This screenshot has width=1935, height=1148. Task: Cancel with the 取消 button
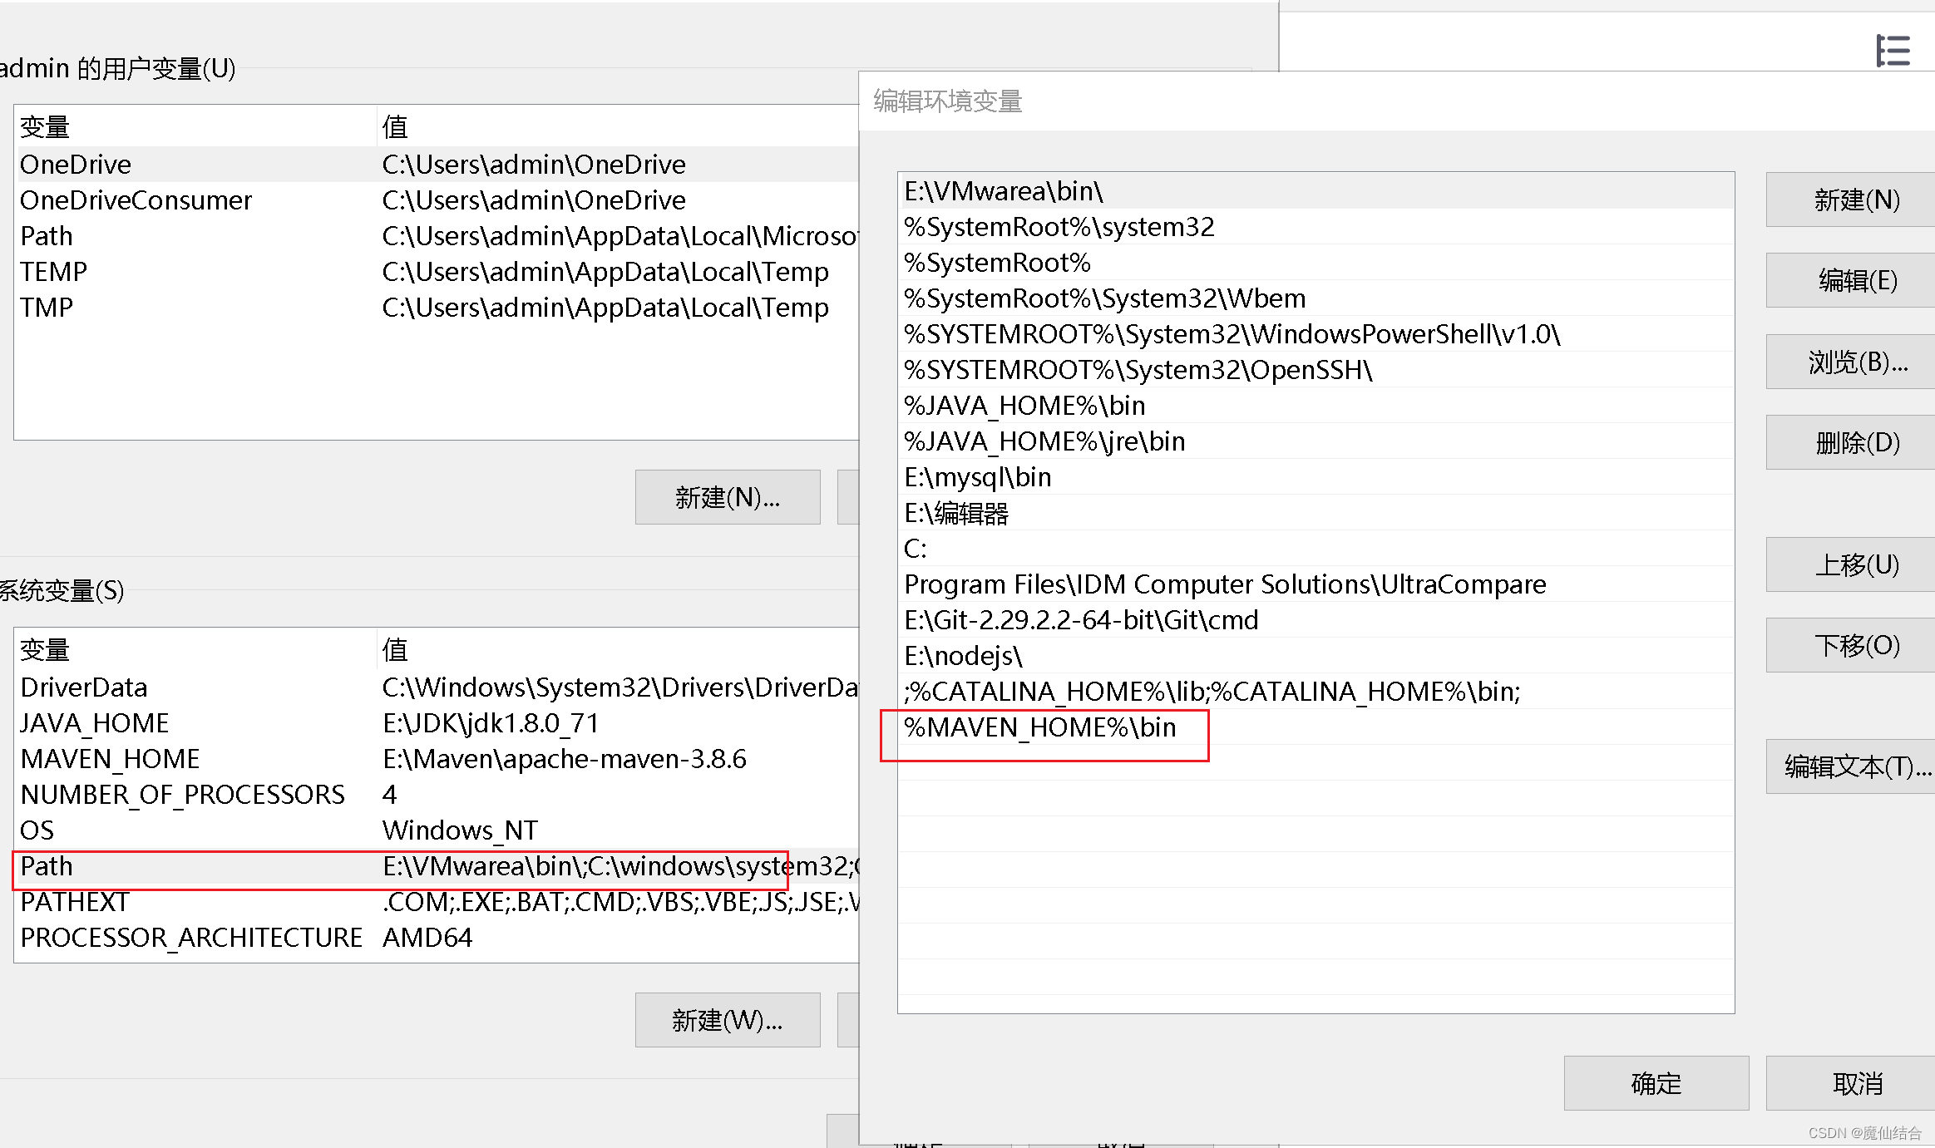click(x=1851, y=1083)
